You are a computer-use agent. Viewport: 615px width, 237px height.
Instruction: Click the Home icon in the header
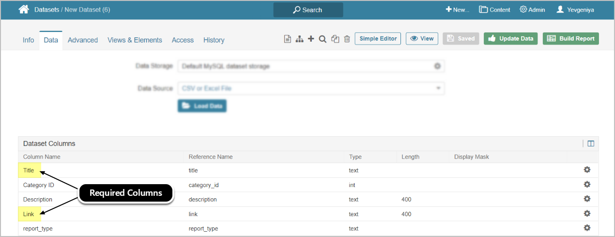pos(24,10)
